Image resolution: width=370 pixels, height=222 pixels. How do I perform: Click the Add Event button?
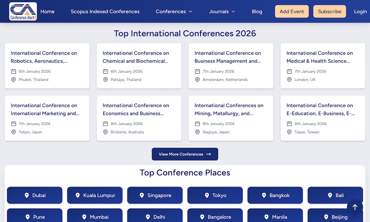(292, 11)
